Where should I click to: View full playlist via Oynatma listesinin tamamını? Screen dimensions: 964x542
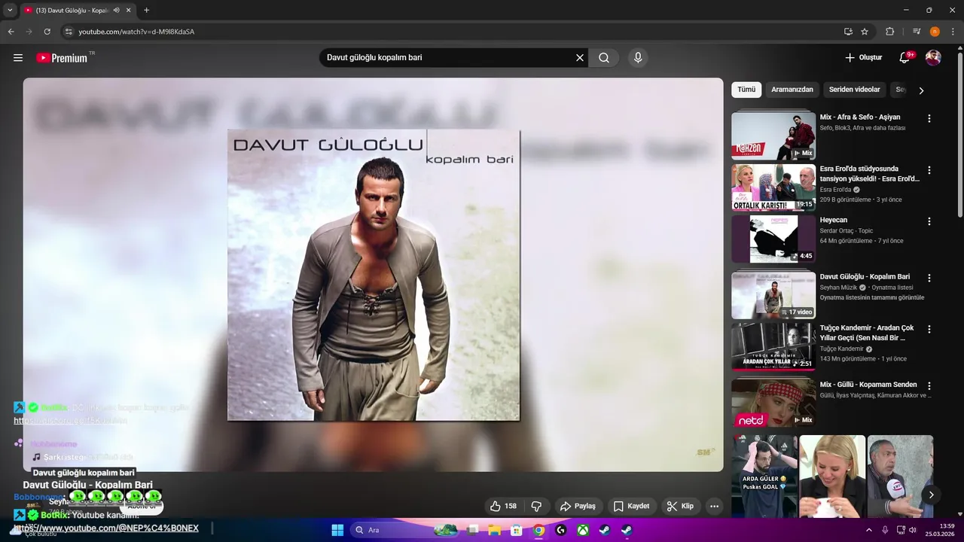872,297
